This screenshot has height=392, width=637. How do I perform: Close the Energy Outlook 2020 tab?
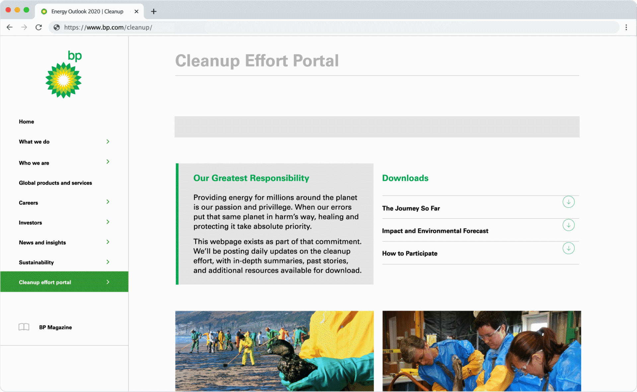point(136,11)
